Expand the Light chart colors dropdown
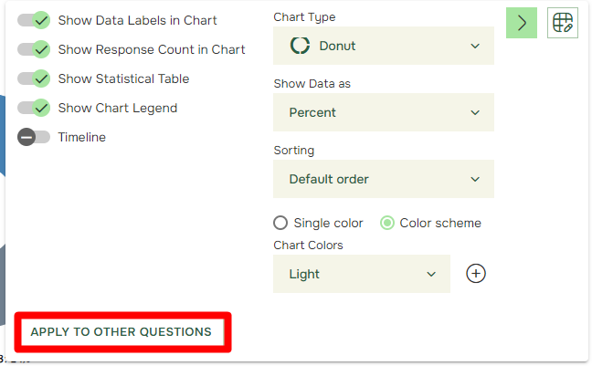 (362, 274)
